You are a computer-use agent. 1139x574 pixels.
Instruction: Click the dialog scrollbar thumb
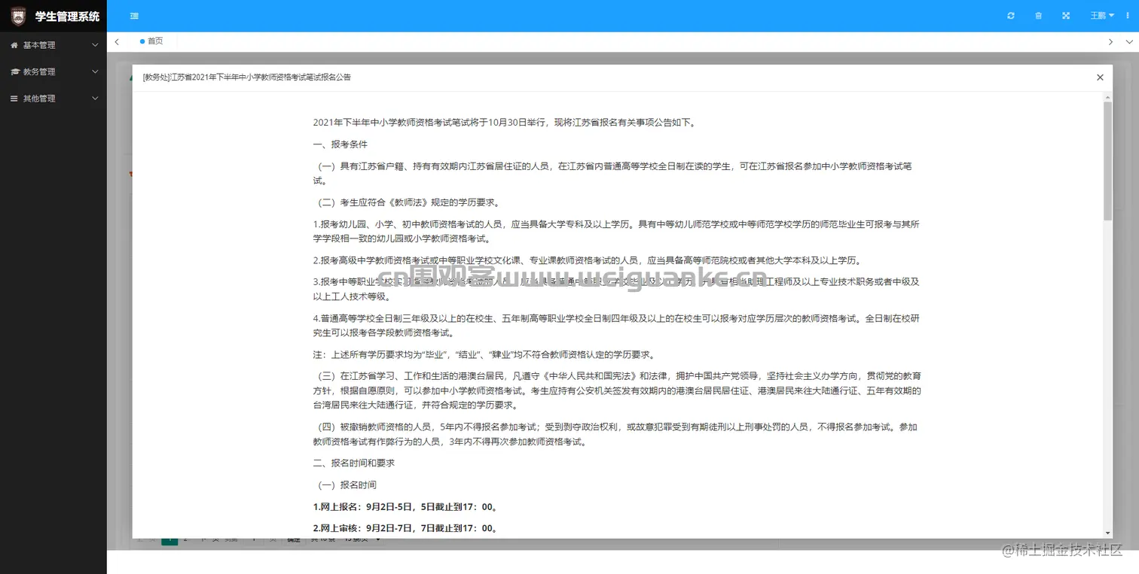click(x=1107, y=160)
